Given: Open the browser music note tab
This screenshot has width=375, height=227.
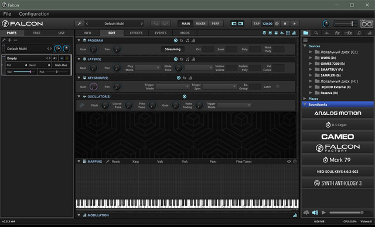Looking at the screenshot, I should pos(359,33).
